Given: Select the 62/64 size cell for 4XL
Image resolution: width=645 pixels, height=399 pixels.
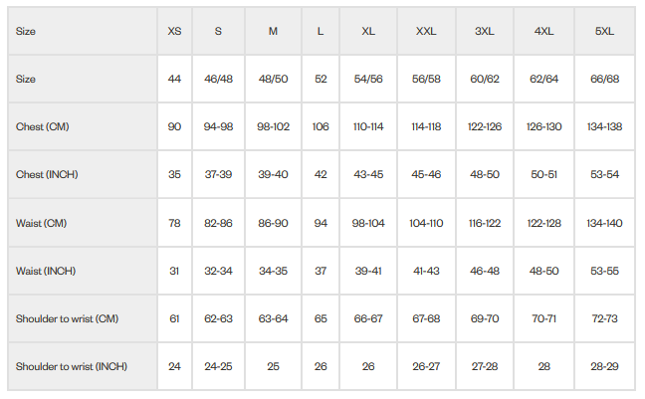Looking at the screenshot, I should 543,79.
